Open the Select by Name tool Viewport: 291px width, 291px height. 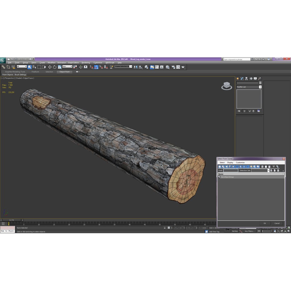(x=34, y=67)
